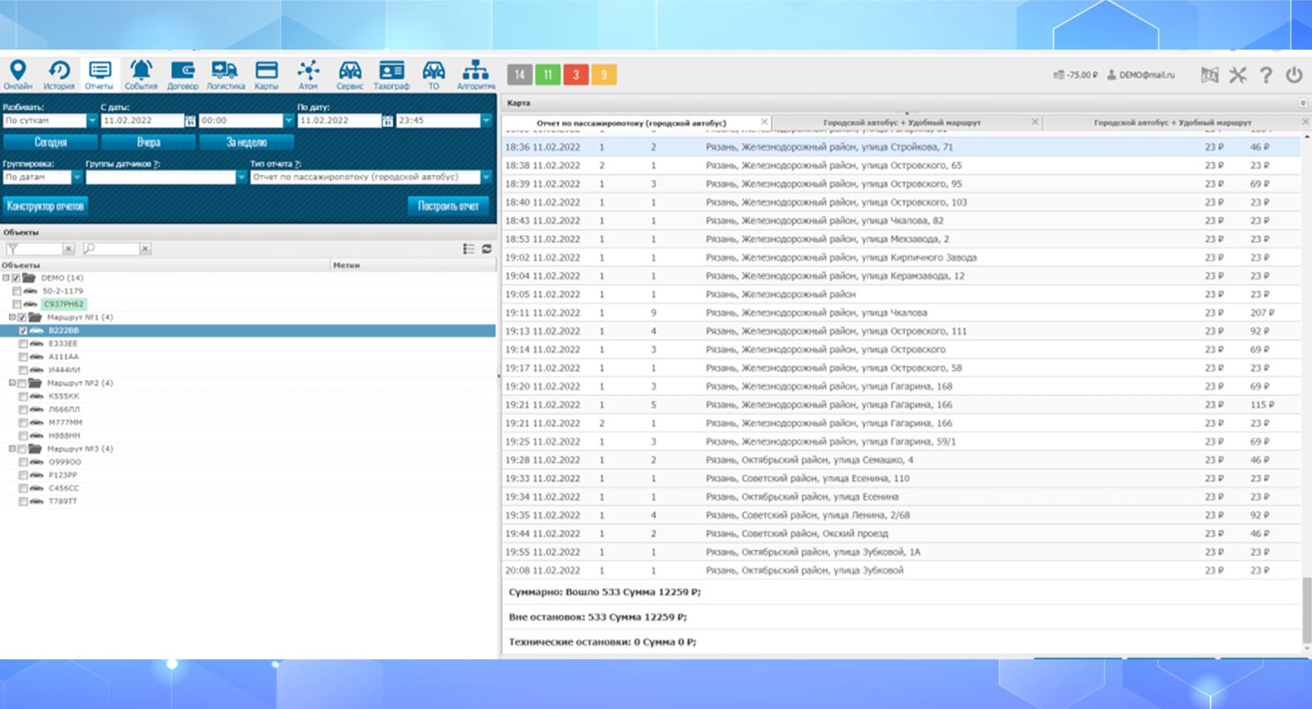Switch to the second Городской автобус tab
The width and height of the screenshot is (1312, 709).
tap(1172, 123)
